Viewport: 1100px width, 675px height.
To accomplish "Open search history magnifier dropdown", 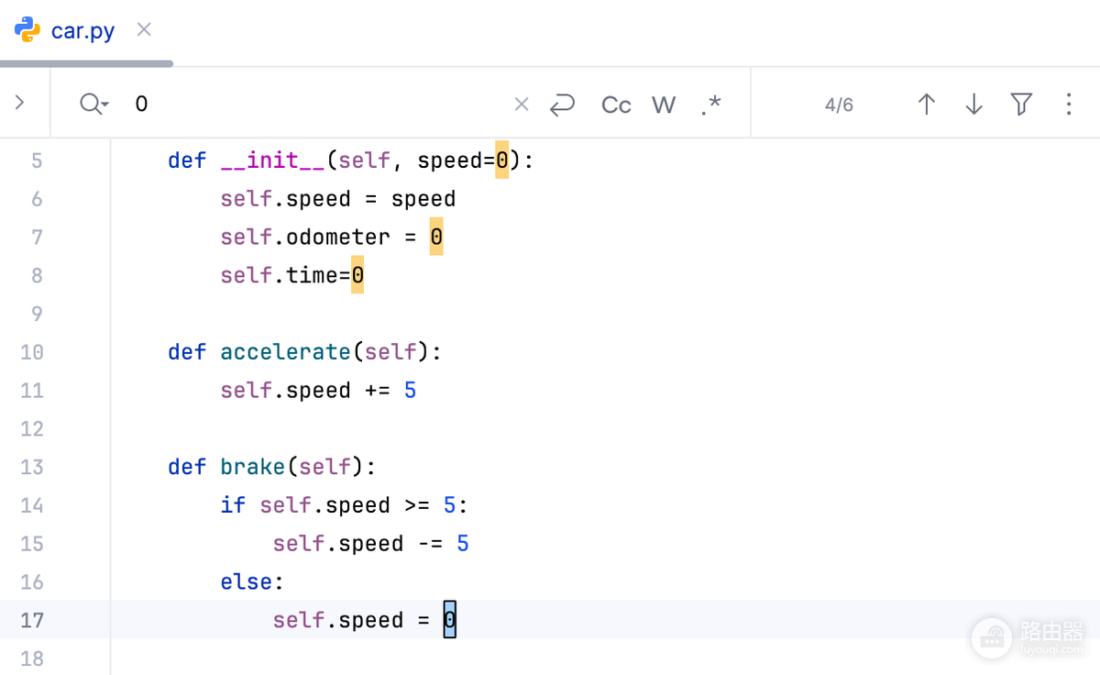I will [94, 104].
